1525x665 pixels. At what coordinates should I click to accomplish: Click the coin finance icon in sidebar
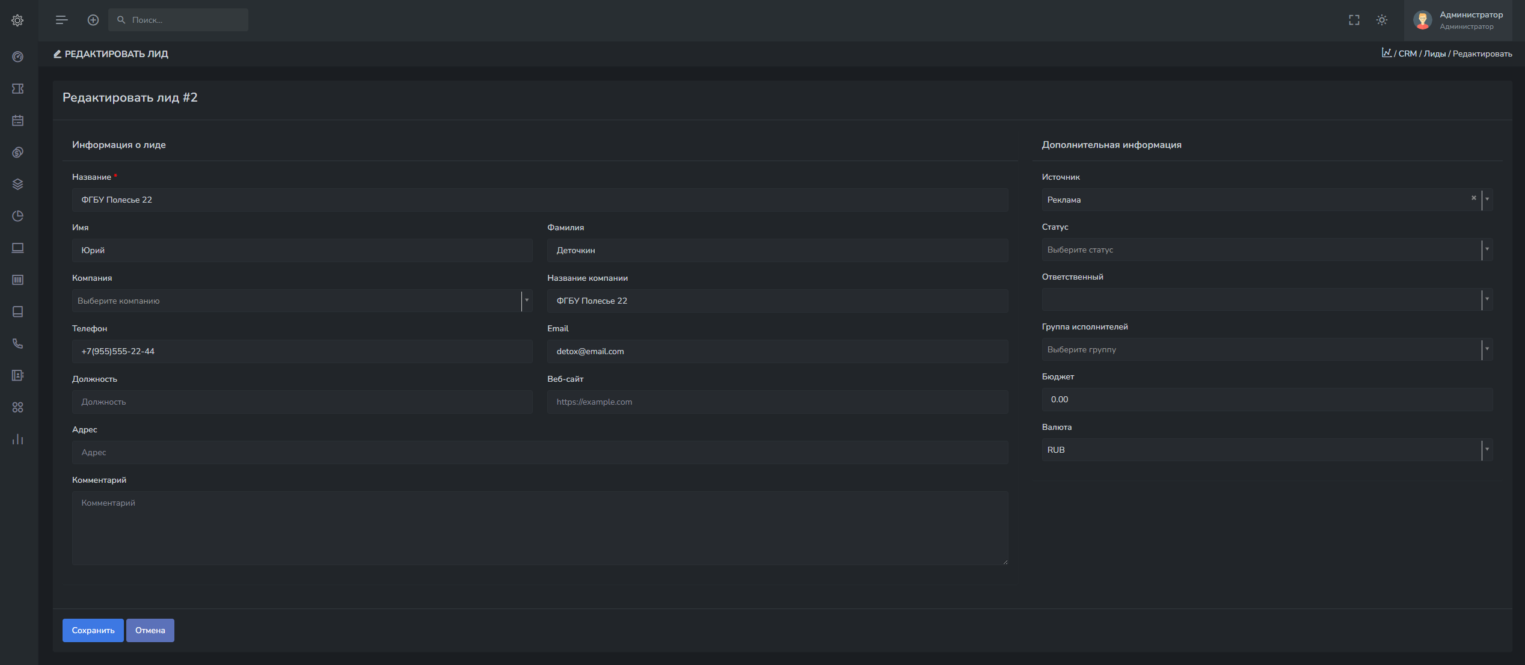pos(17,153)
